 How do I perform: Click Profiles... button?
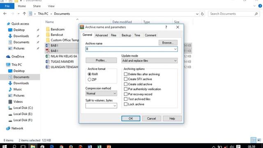[x=101, y=60]
